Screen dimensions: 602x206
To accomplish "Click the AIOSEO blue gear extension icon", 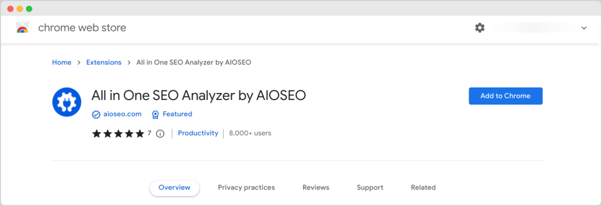I will 67,102.
